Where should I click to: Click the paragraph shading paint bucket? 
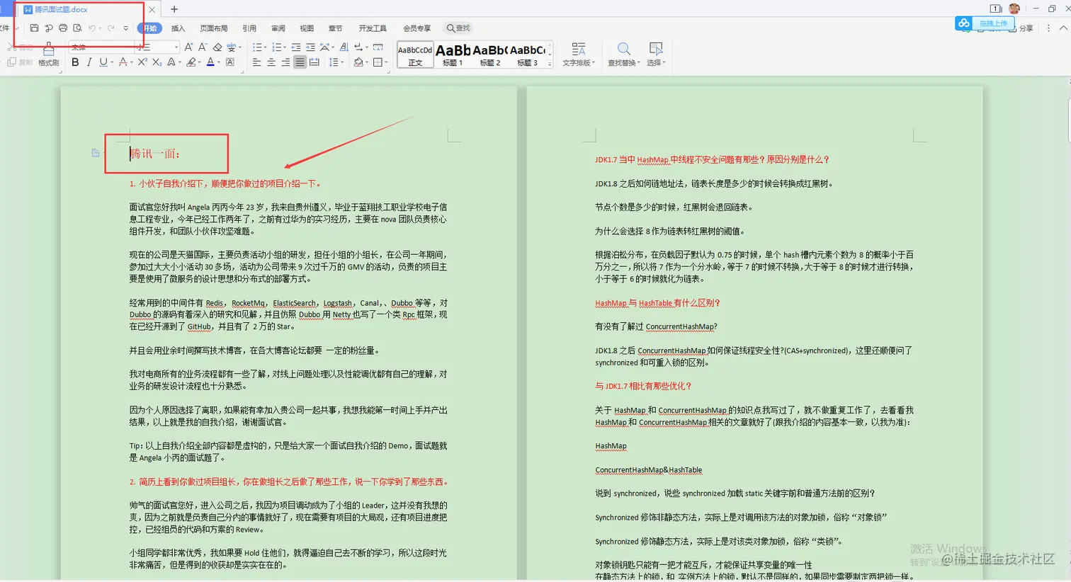pyautogui.click(x=358, y=62)
